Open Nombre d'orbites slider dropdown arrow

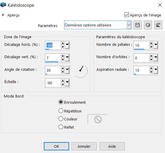[156, 58]
